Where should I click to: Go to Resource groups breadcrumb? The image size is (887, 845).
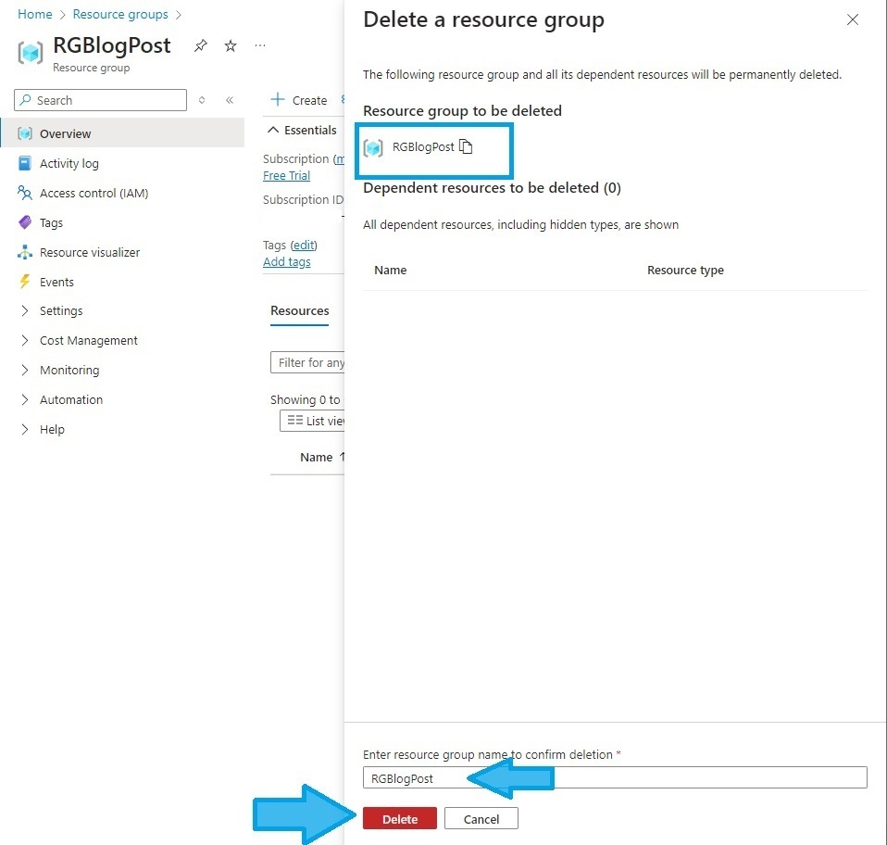click(120, 14)
